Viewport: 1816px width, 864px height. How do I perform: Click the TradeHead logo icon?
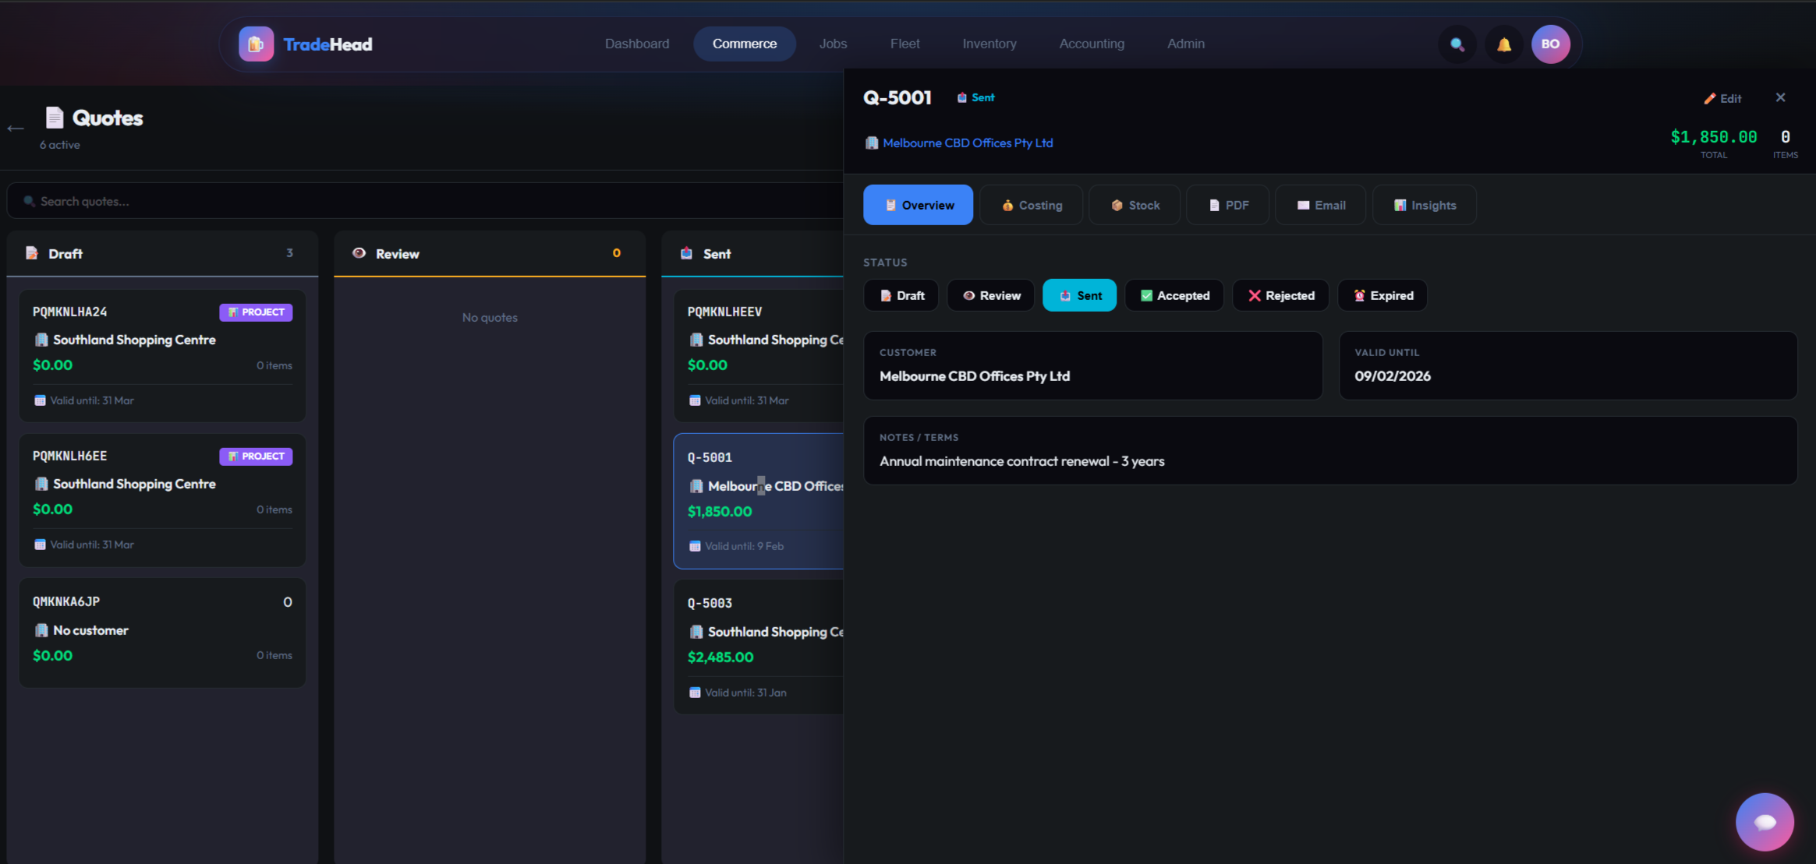pyautogui.click(x=256, y=44)
